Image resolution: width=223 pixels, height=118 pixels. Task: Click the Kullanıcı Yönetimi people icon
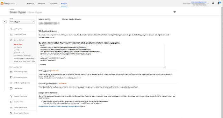click(11, 34)
